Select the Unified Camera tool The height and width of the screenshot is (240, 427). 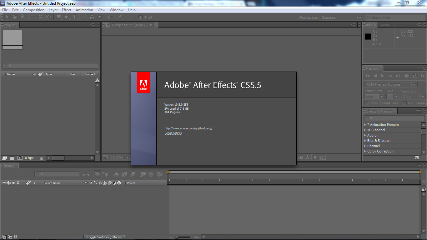click(x=41, y=17)
